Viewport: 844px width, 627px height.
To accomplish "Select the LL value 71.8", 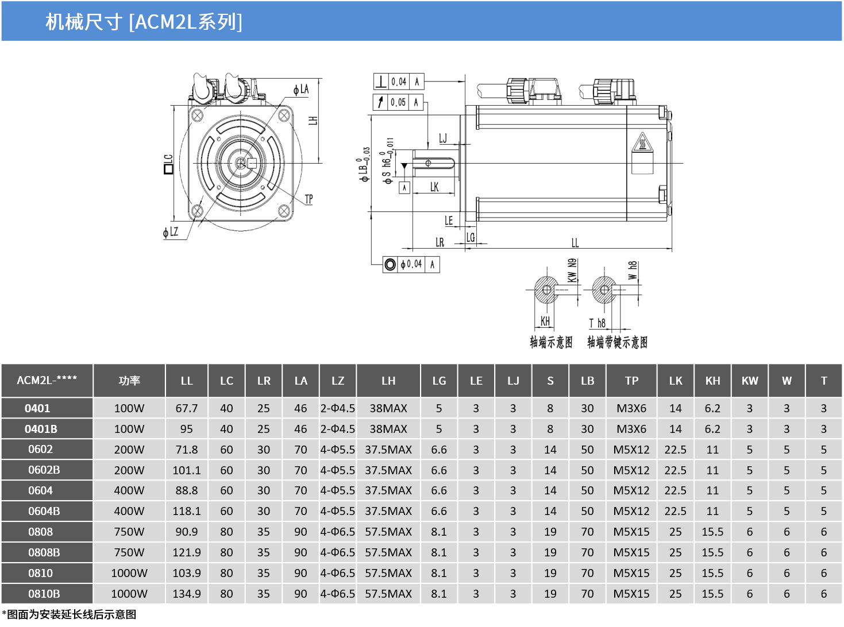I will coord(187,449).
